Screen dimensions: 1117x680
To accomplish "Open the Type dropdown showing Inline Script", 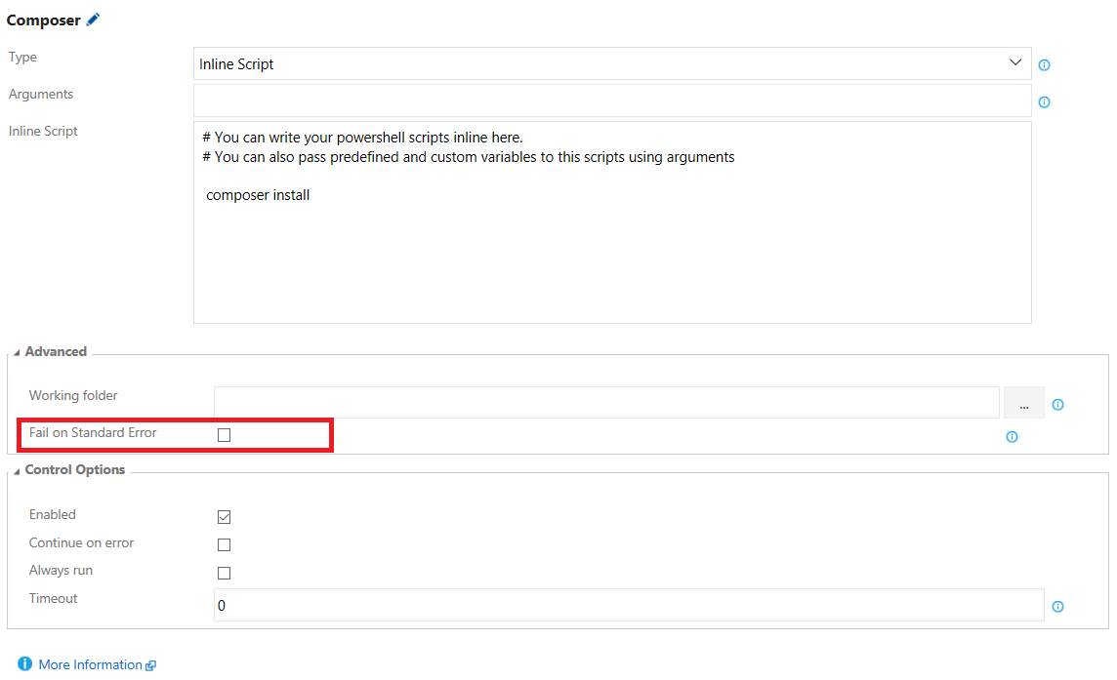I will coord(612,64).
